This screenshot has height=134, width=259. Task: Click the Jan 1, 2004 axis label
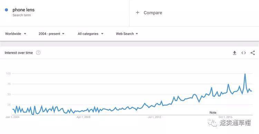click(12, 117)
